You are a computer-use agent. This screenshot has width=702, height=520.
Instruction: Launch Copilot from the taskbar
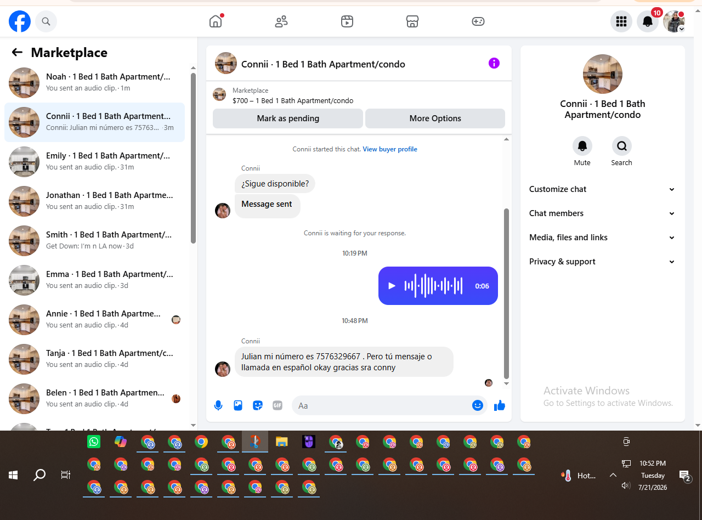point(121,442)
